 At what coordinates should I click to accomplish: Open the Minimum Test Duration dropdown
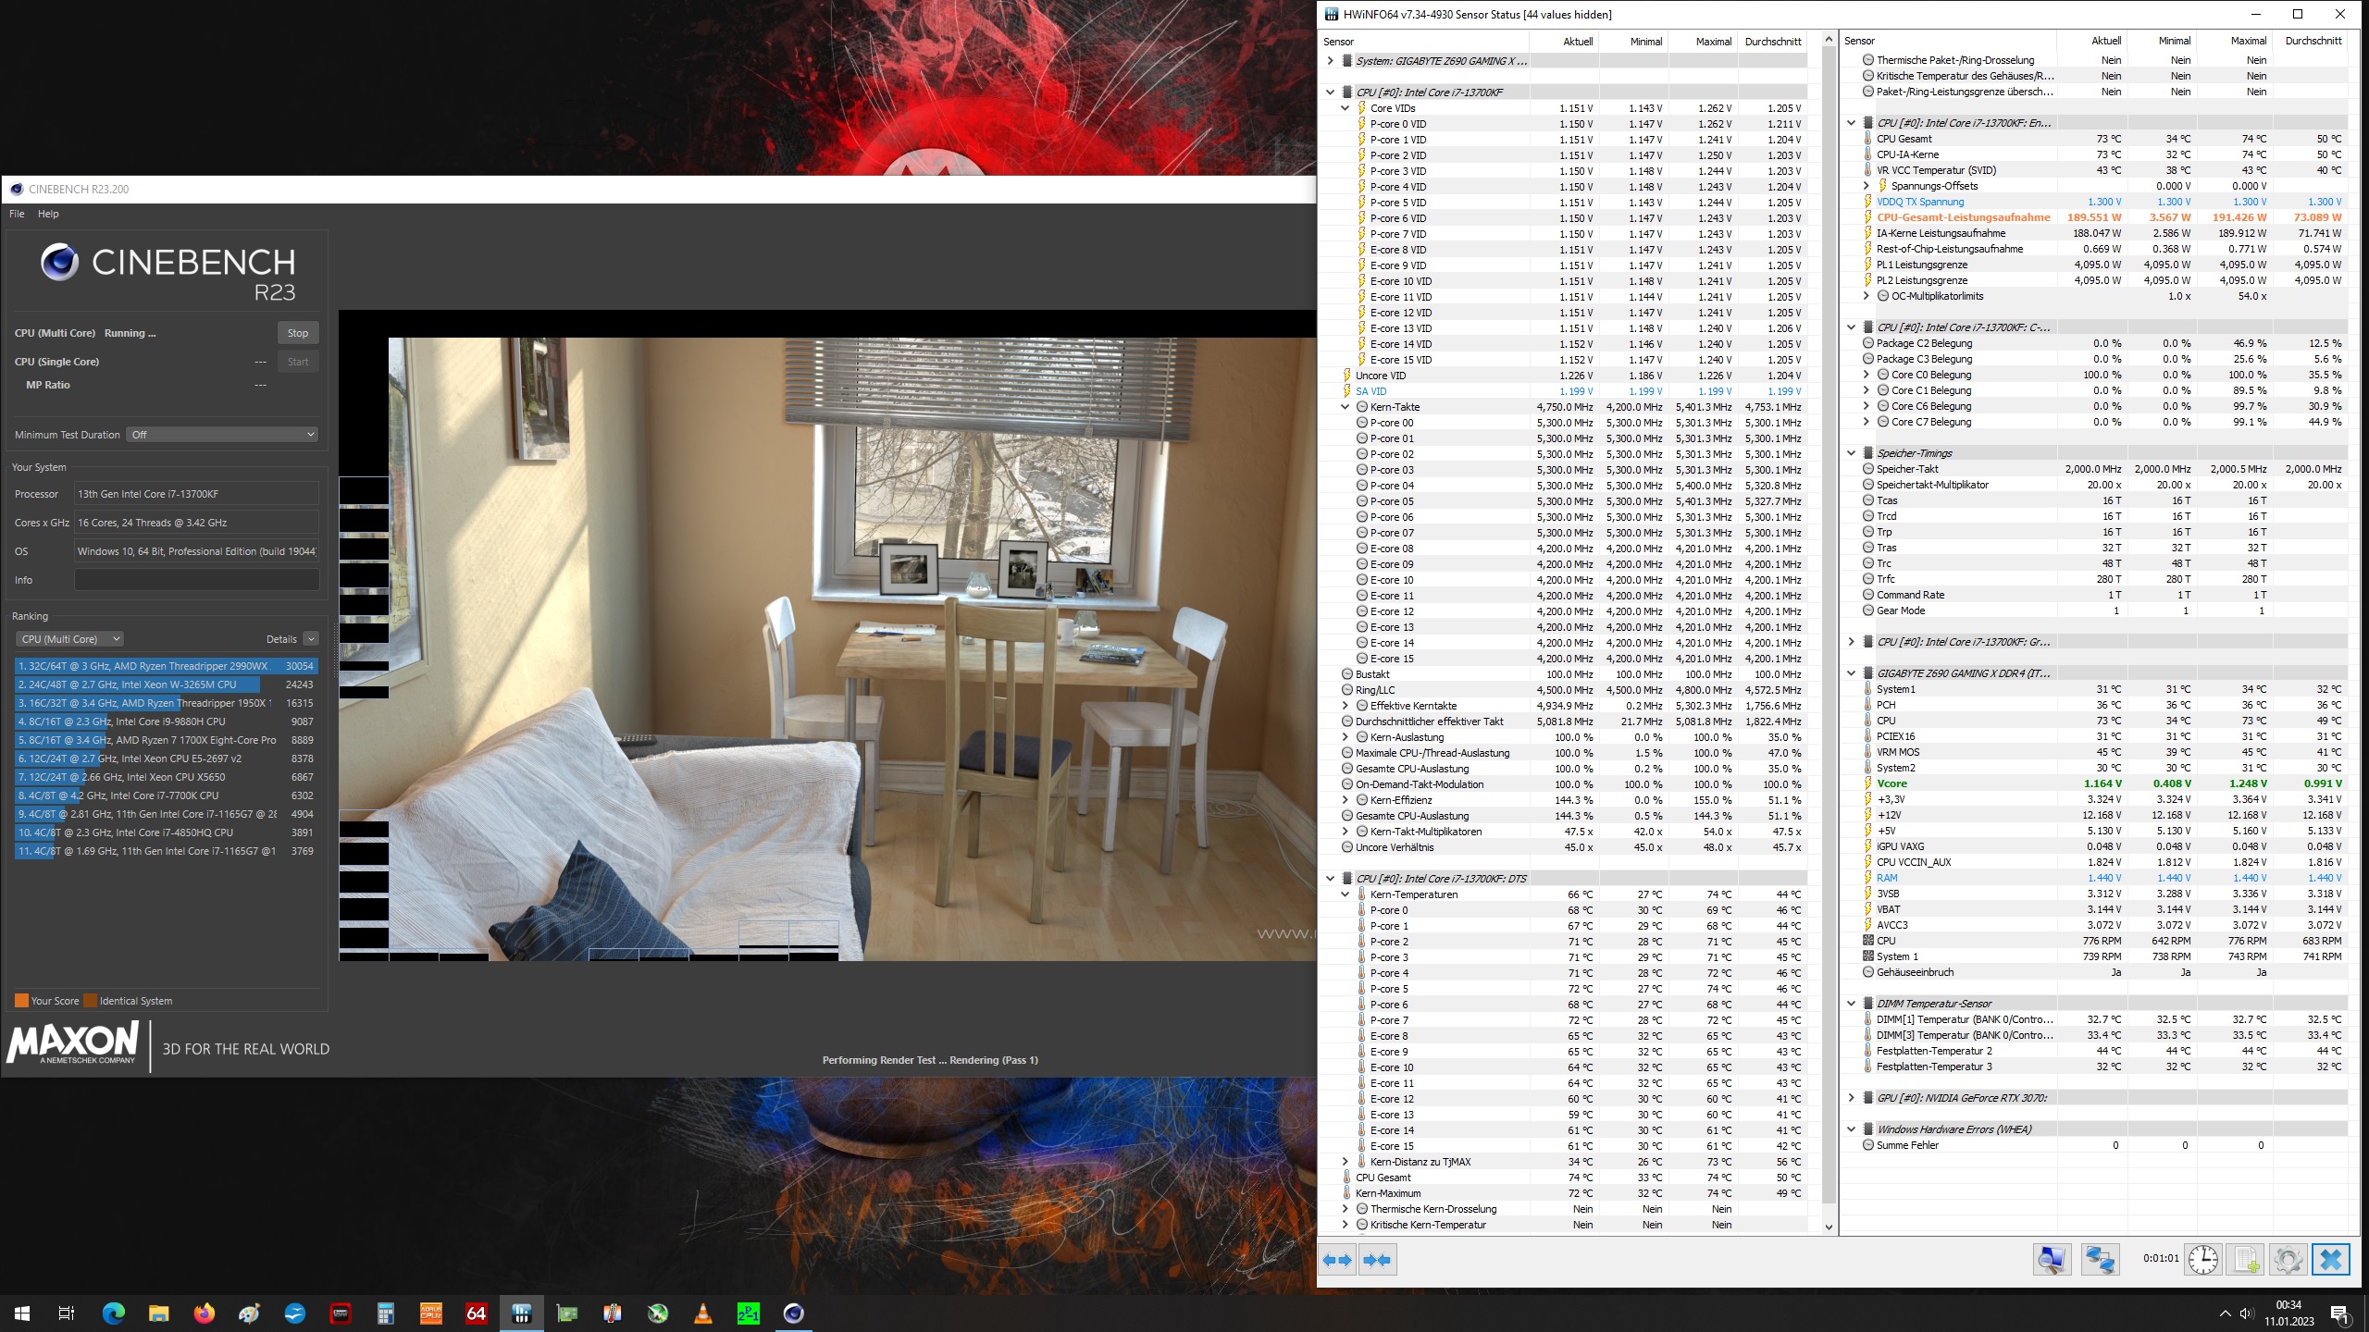pyautogui.click(x=222, y=434)
